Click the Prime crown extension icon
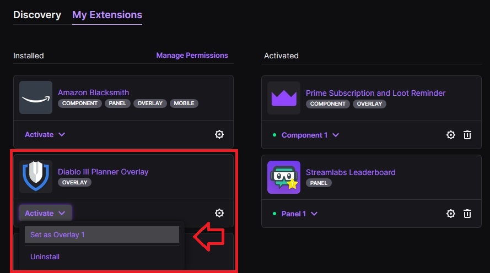Viewport: 490px width, 273px height. point(284,98)
